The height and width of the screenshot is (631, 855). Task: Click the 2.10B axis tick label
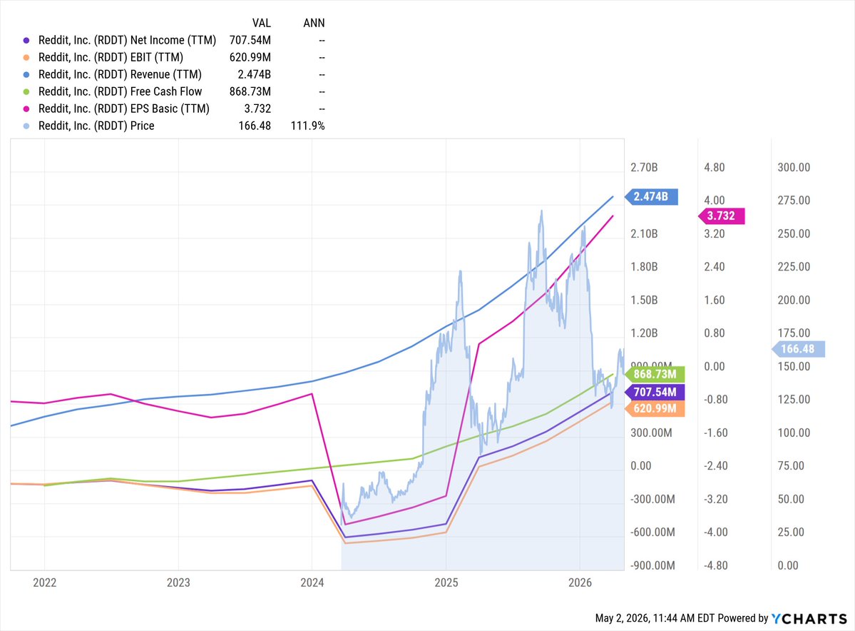point(644,233)
